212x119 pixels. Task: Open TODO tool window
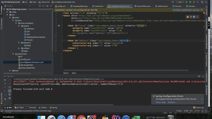pos(19,107)
